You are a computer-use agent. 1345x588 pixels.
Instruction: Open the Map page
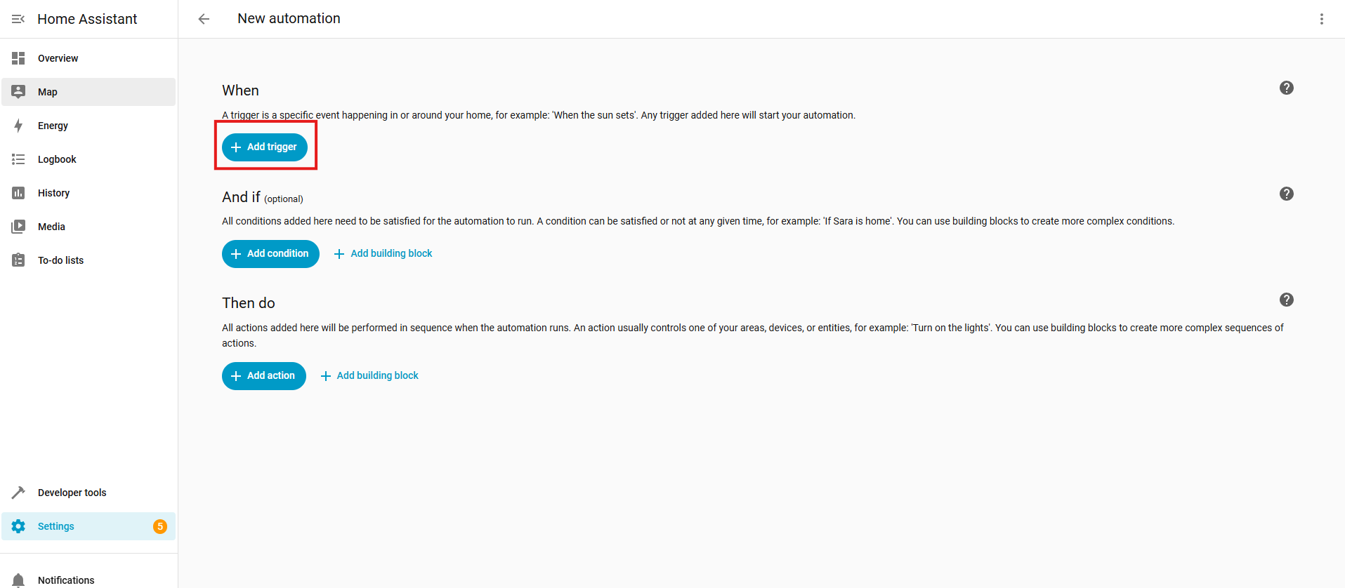48,92
